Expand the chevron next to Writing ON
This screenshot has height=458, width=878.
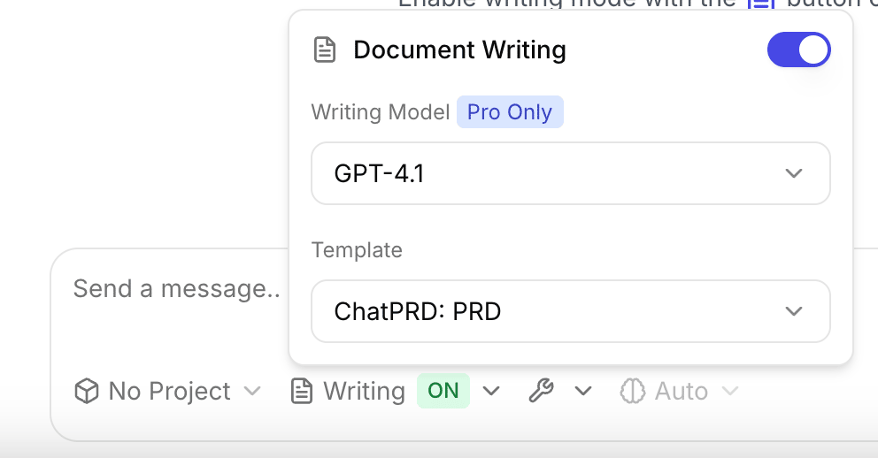pos(491,391)
